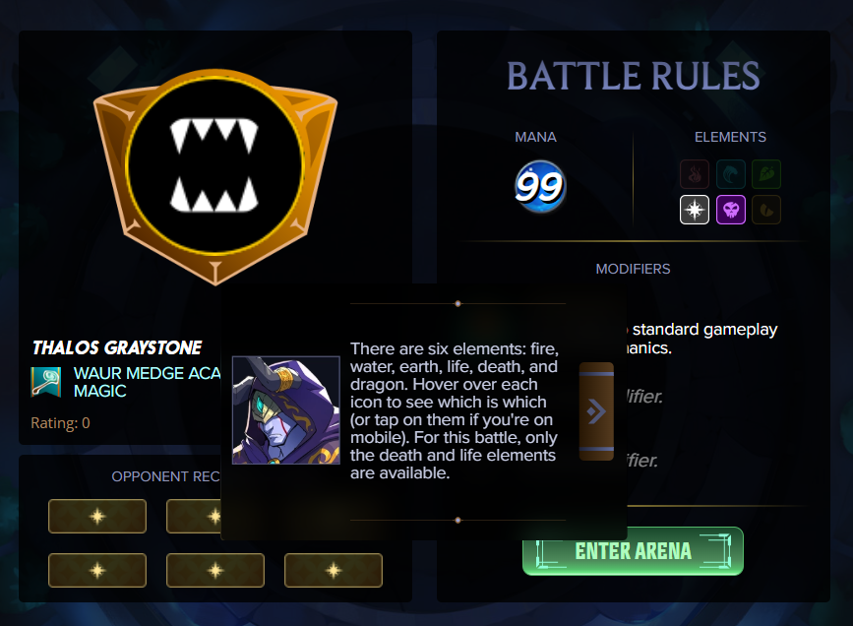Click the Rating: 0 label
Screen dimensions: 853x626
[60, 423]
